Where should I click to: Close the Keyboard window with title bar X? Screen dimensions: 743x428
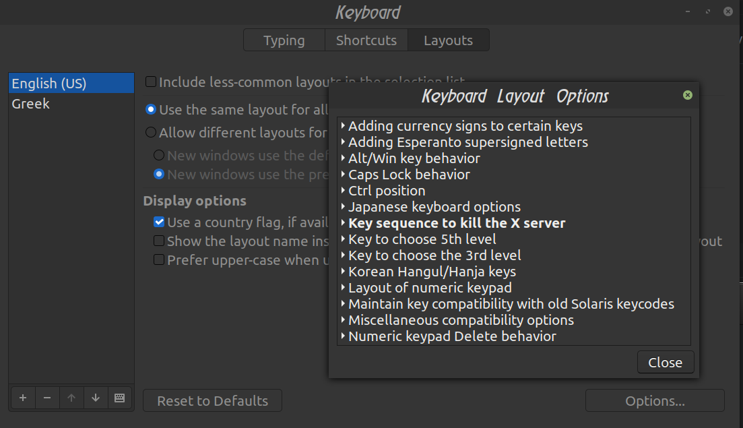pos(728,11)
